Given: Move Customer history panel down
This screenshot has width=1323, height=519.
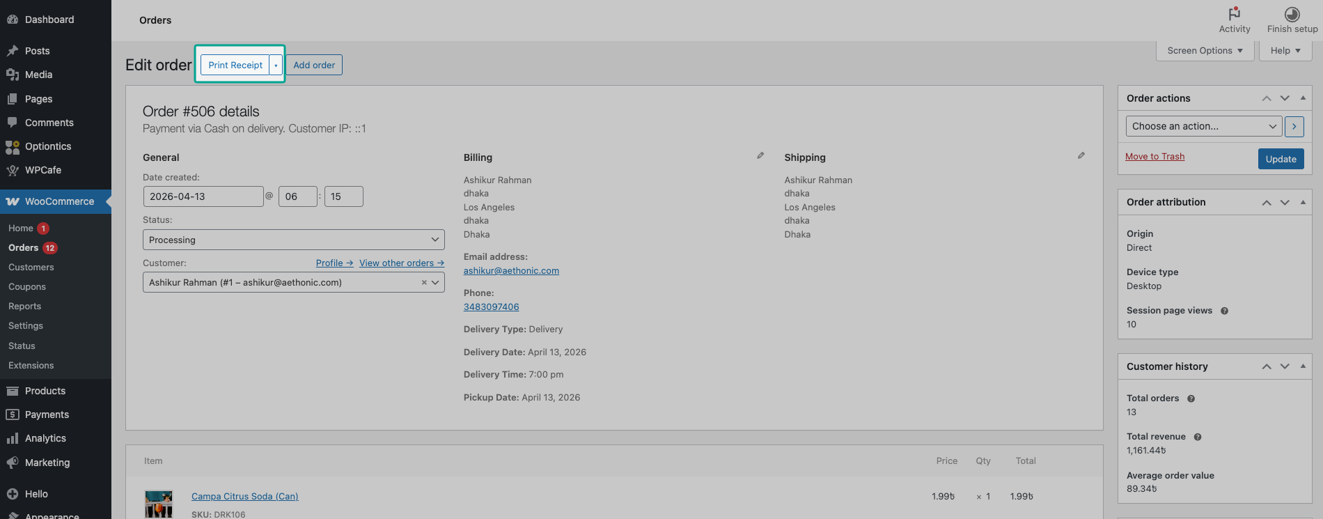Looking at the screenshot, I should coord(1285,366).
